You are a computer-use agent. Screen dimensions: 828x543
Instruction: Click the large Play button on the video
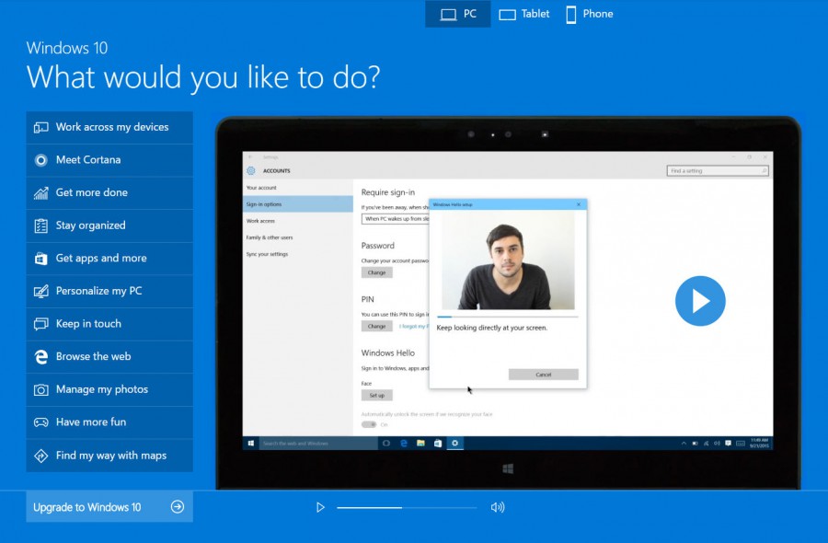(700, 301)
